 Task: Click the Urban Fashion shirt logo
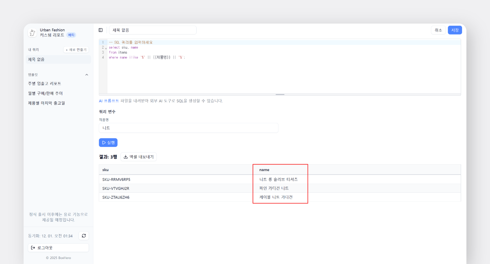[32, 33]
